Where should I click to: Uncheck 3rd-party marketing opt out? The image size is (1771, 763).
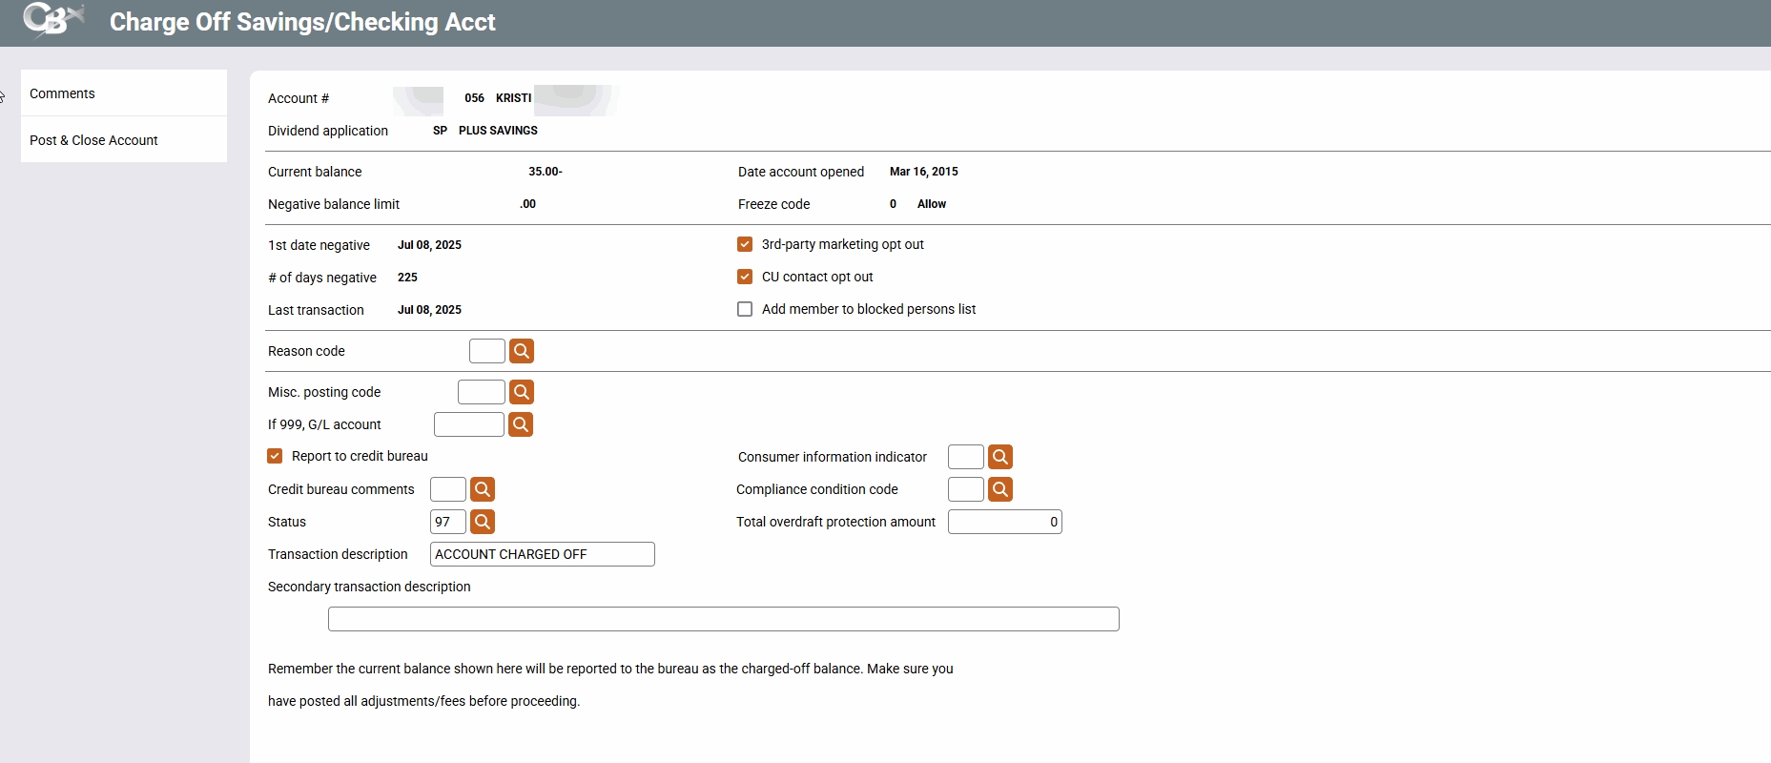745,244
